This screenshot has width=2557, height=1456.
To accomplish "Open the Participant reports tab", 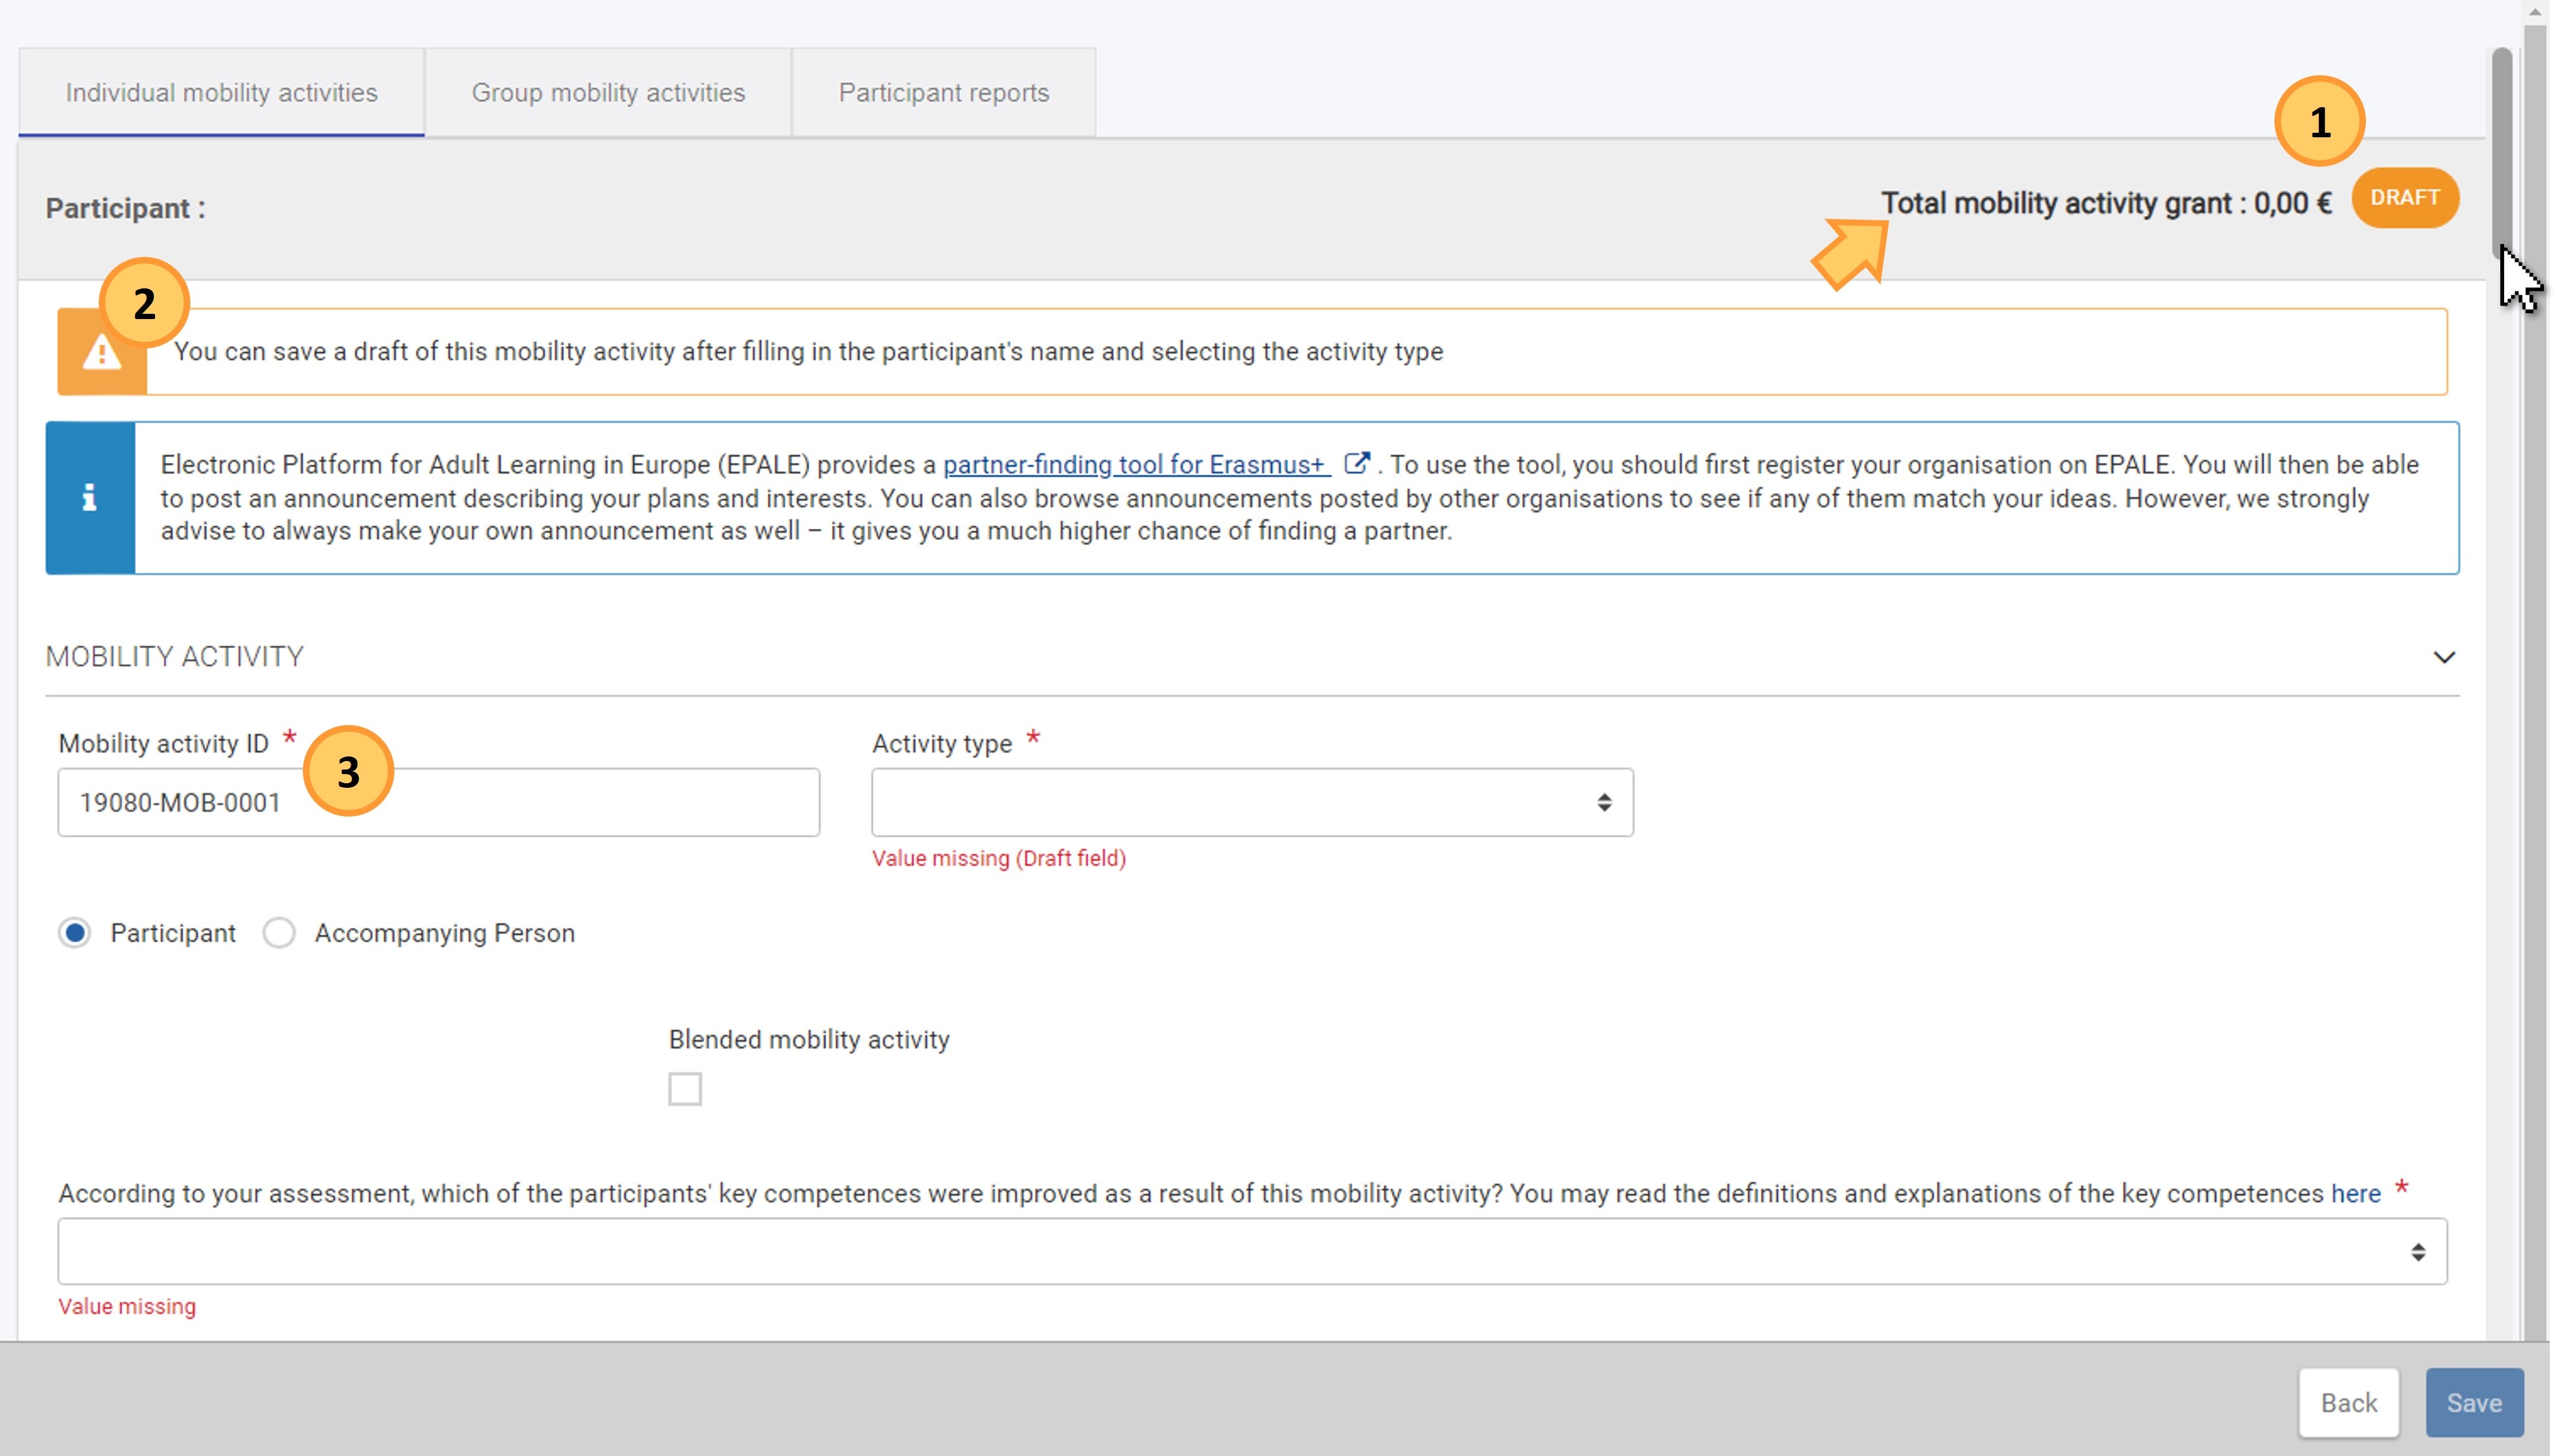I will click(x=943, y=92).
